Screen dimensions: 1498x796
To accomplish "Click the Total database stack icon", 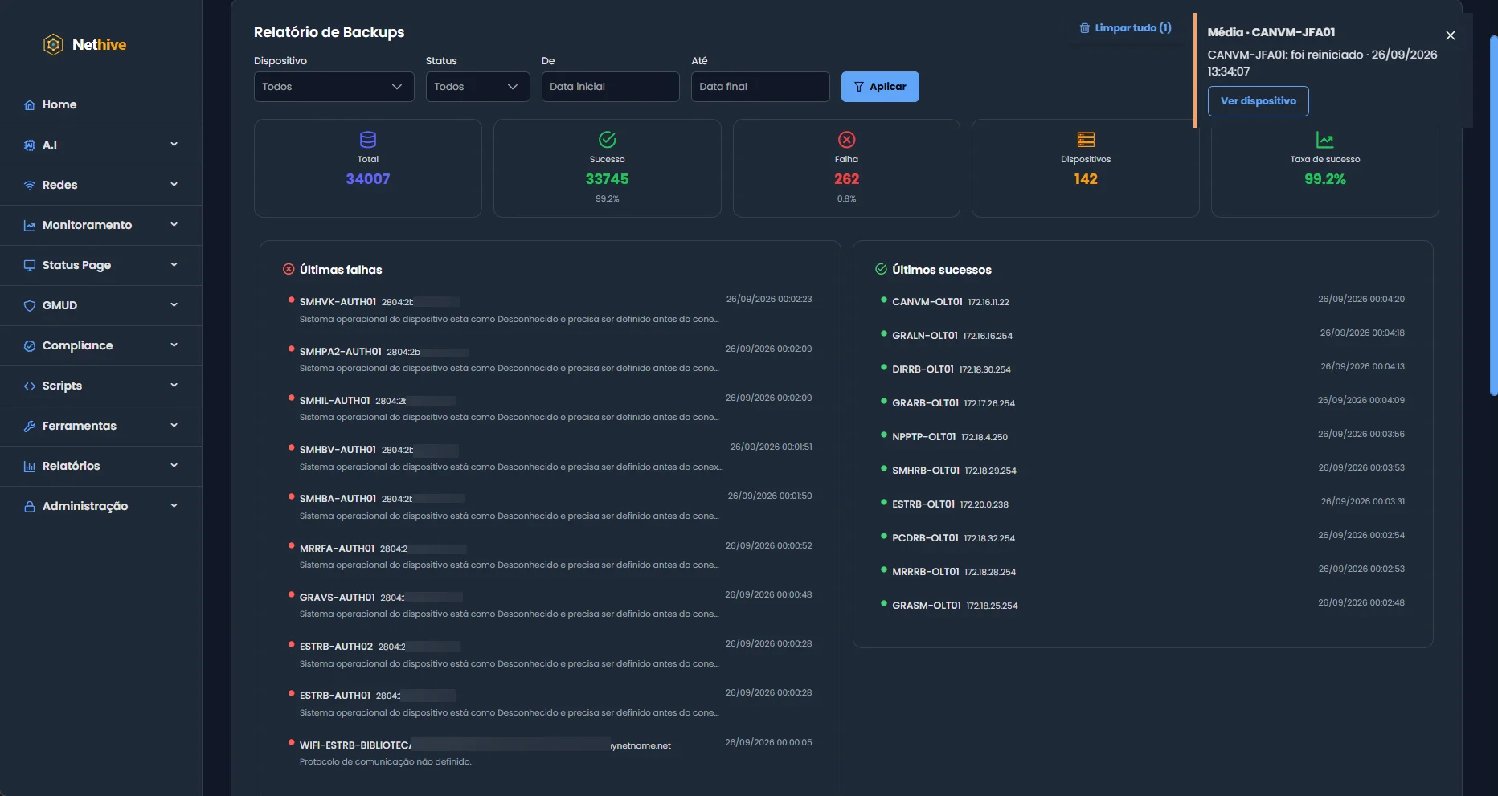I will (x=368, y=140).
